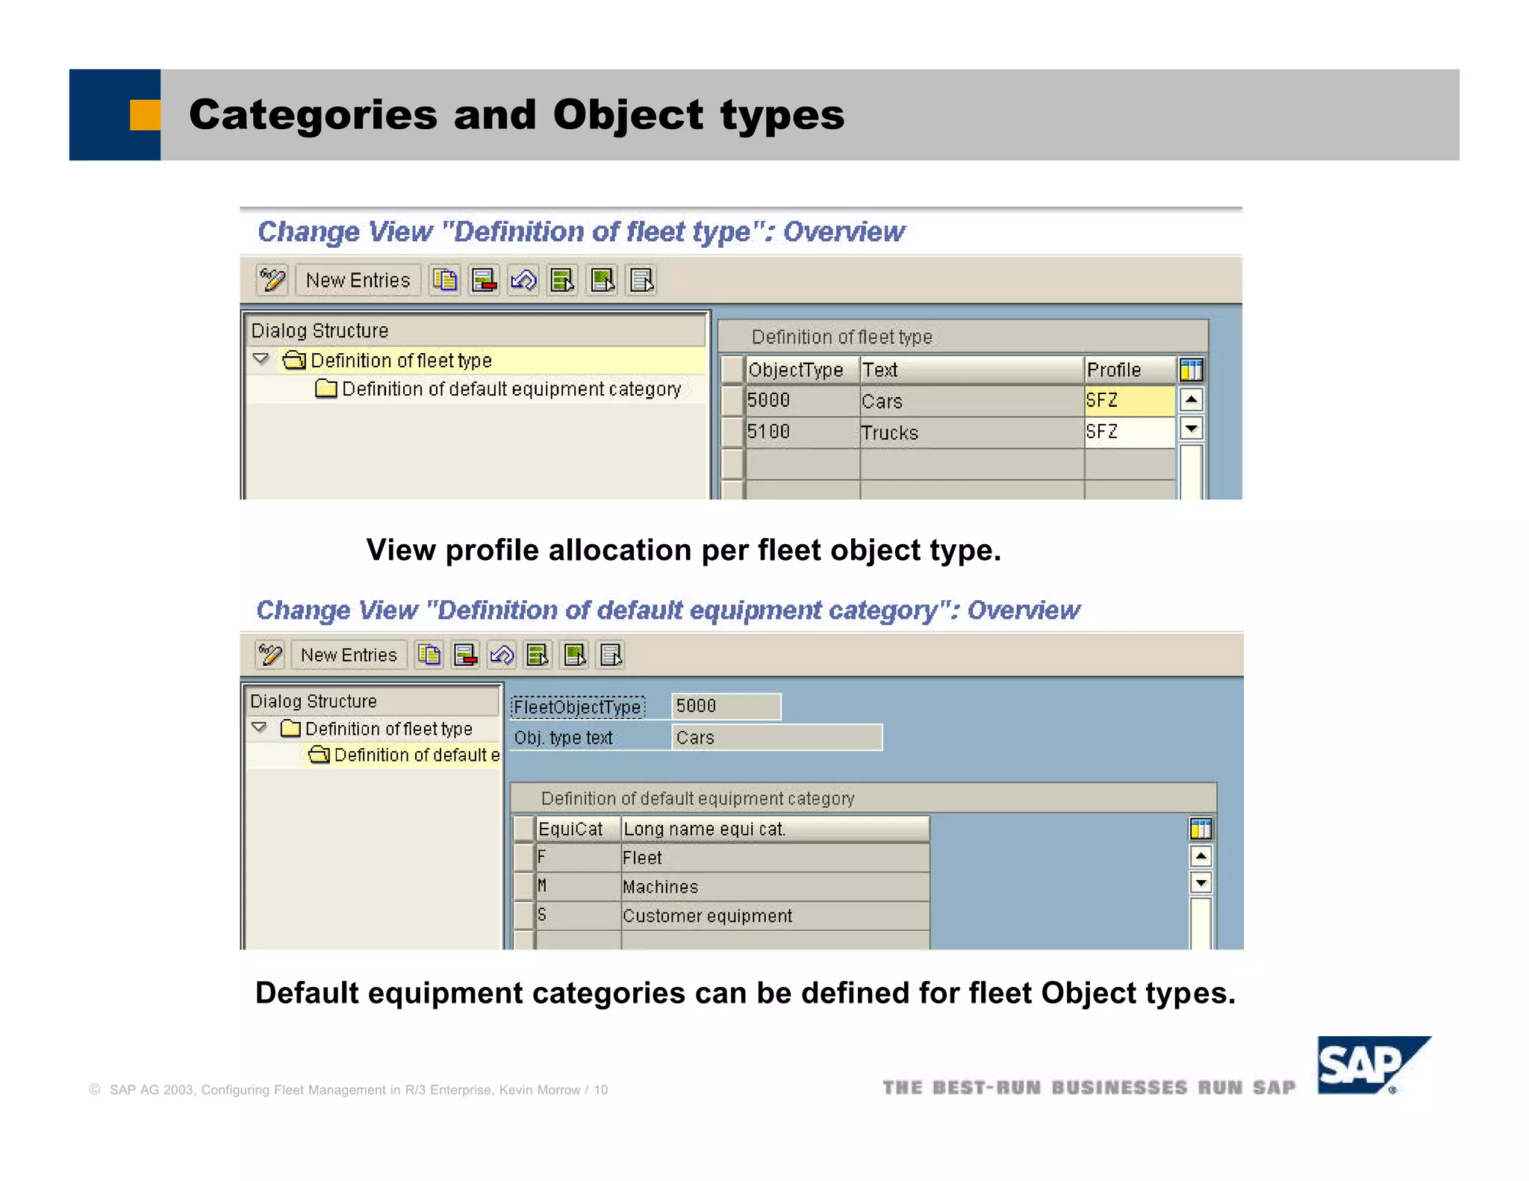Select Definition of fleet type in lower tree
This screenshot has height=1181, width=1529.
click(x=388, y=729)
